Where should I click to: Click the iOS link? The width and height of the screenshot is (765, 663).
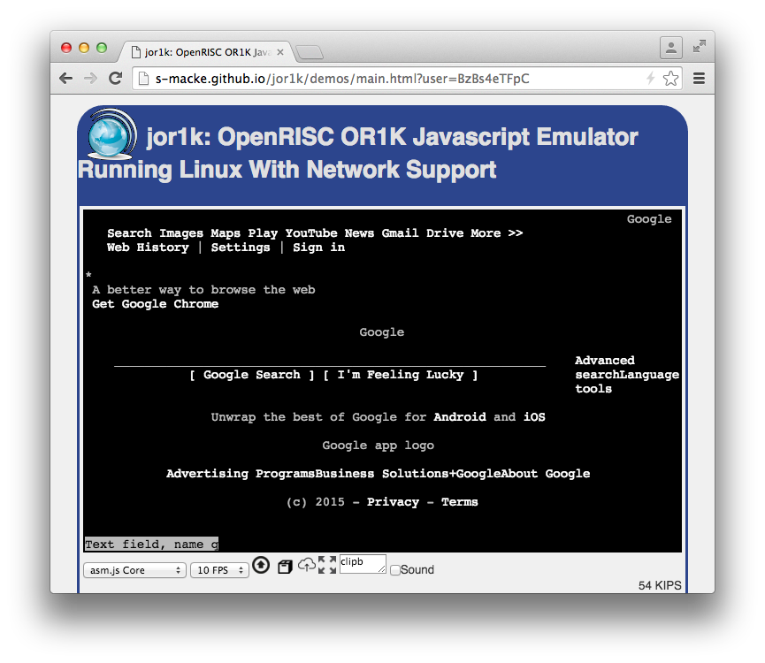point(534,417)
